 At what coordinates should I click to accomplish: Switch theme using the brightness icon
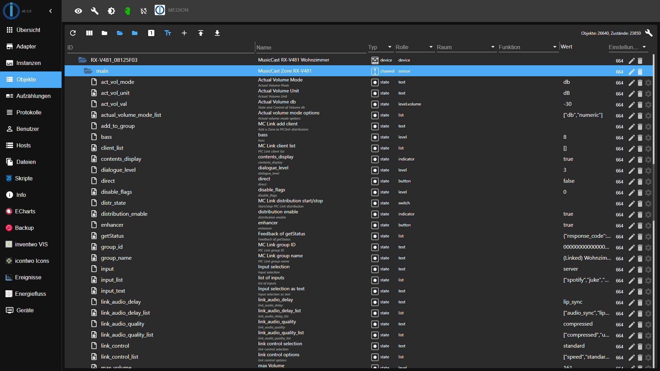(111, 11)
